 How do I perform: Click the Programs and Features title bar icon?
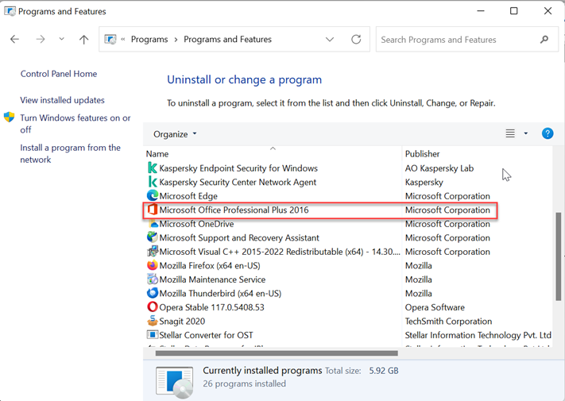click(10, 11)
